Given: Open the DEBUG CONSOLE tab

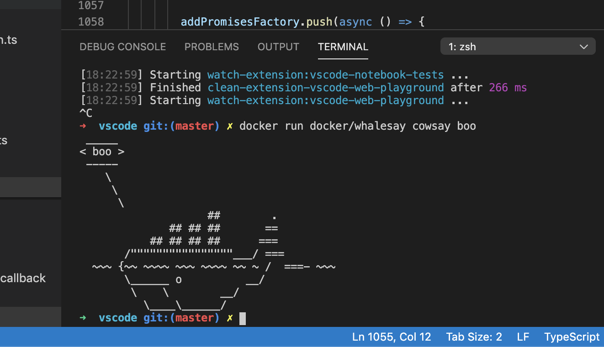Looking at the screenshot, I should (x=122, y=47).
